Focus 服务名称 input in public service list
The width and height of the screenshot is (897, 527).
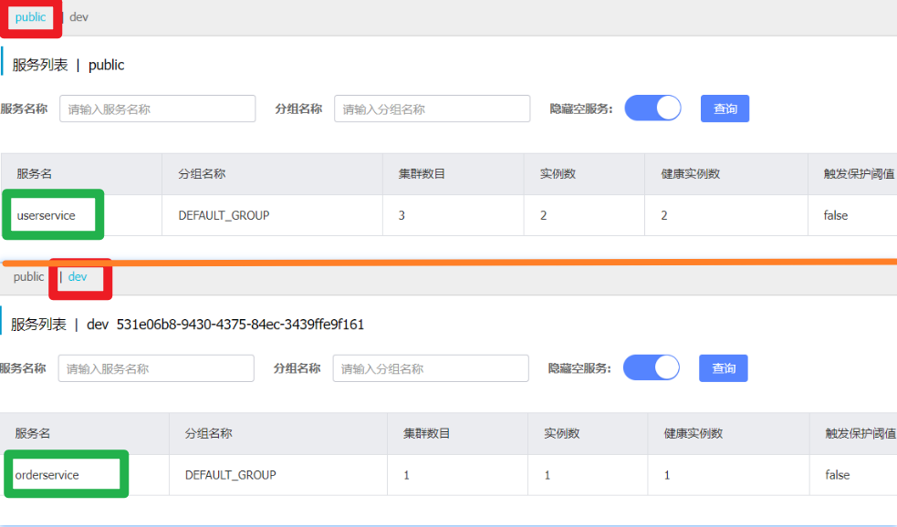[x=157, y=108]
